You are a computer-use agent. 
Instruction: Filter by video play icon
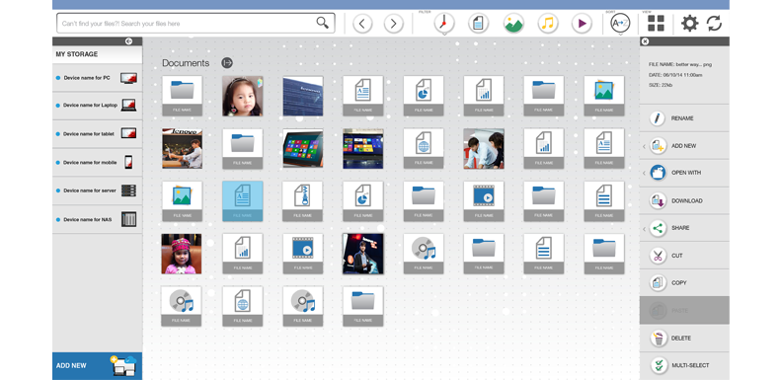coord(582,24)
